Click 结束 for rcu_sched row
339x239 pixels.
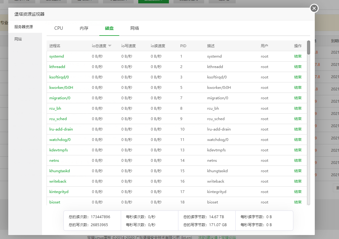[298, 119]
